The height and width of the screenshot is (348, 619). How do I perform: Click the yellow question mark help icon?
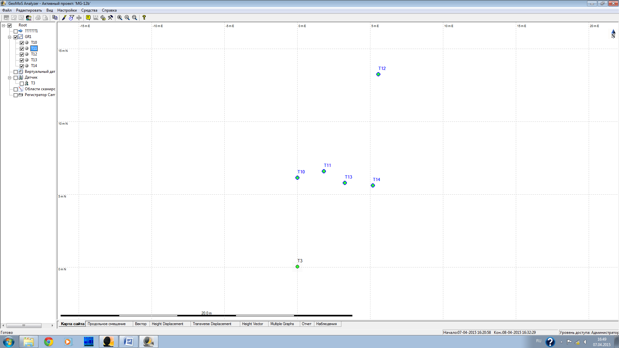coord(144,18)
